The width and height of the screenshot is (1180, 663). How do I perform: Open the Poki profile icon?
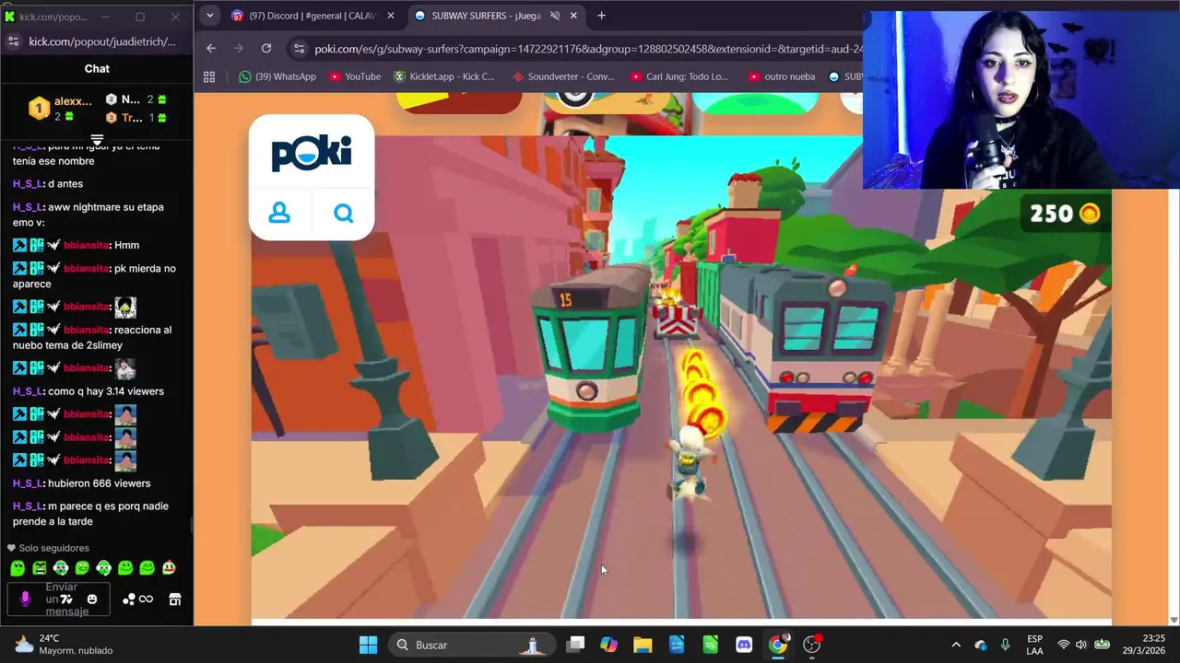point(279,214)
